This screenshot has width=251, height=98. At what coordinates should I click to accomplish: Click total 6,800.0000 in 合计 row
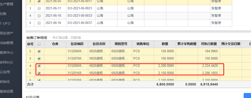tap(165, 84)
